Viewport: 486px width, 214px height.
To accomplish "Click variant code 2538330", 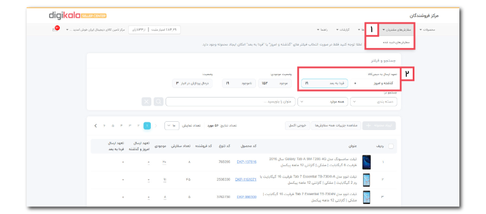I will click(223, 179).
